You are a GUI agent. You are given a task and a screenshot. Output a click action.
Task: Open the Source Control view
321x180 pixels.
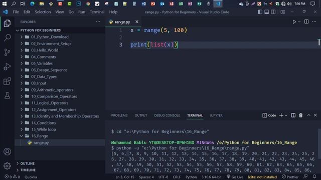(x=7, y=52)
